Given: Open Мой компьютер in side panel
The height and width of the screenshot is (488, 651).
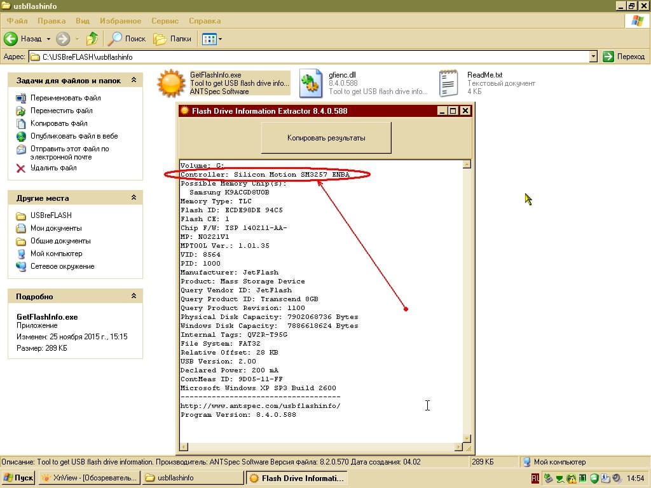Looking at the screenshot, I should pos(56,254).
